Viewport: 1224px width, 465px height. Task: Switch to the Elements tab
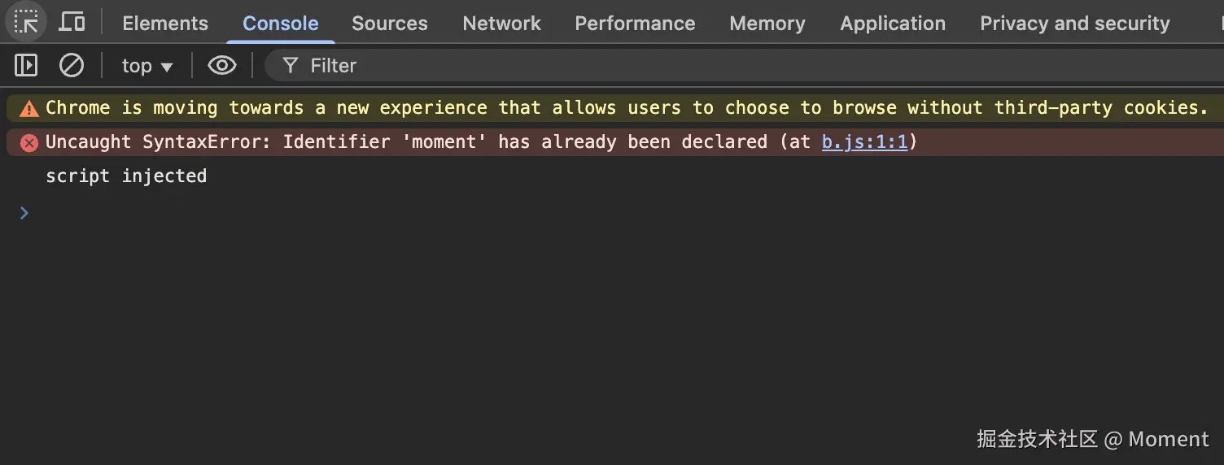coord(165,24)
